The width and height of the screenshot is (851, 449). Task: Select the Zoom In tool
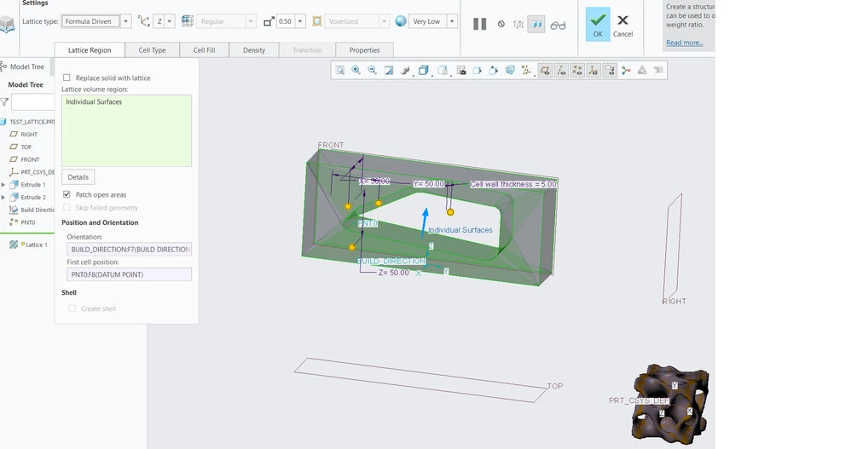[x=356, y=71]
